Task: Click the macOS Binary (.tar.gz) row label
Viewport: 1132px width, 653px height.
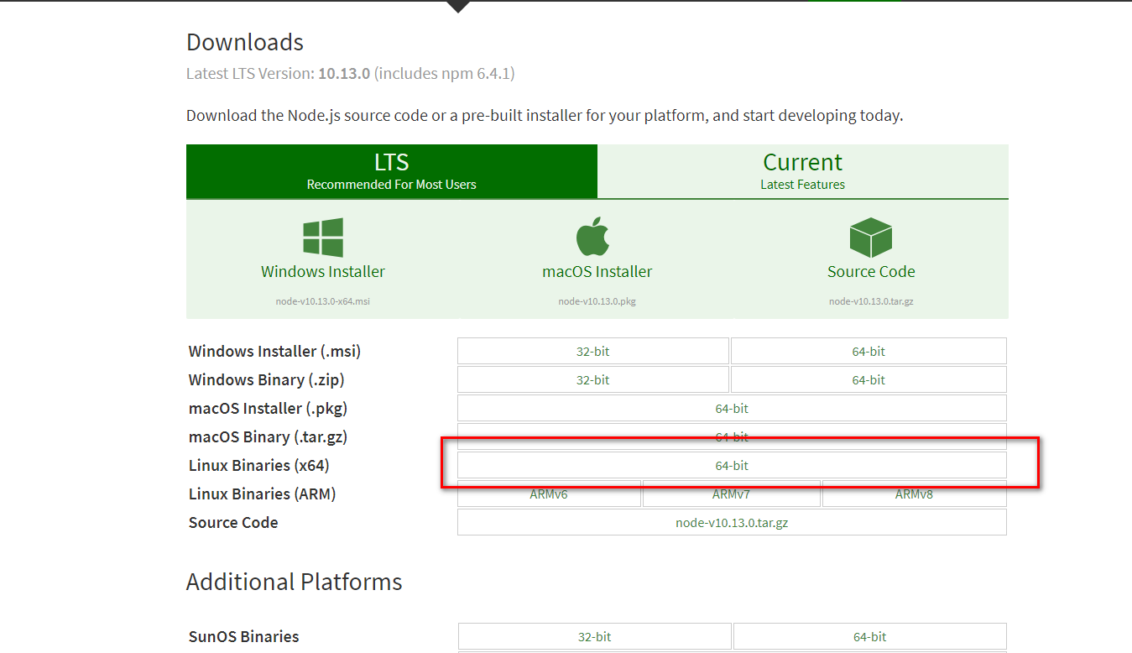Action: click(268, 437)
